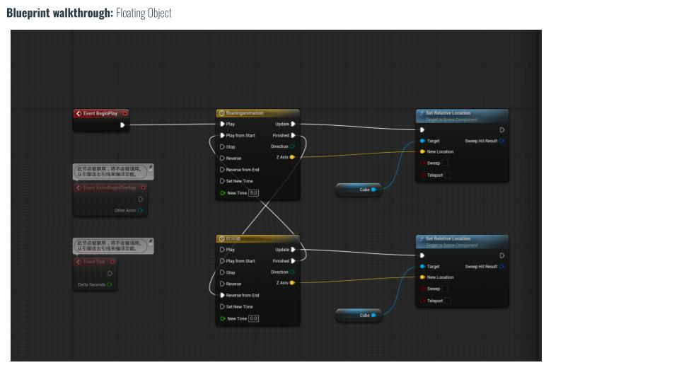Click the red delegate pin on Event BeginPlay

point(125,113)
